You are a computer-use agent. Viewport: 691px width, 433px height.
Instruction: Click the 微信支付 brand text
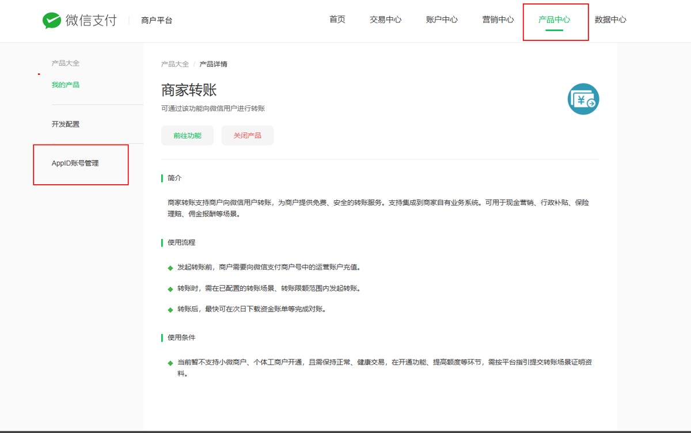coord(91,21)
